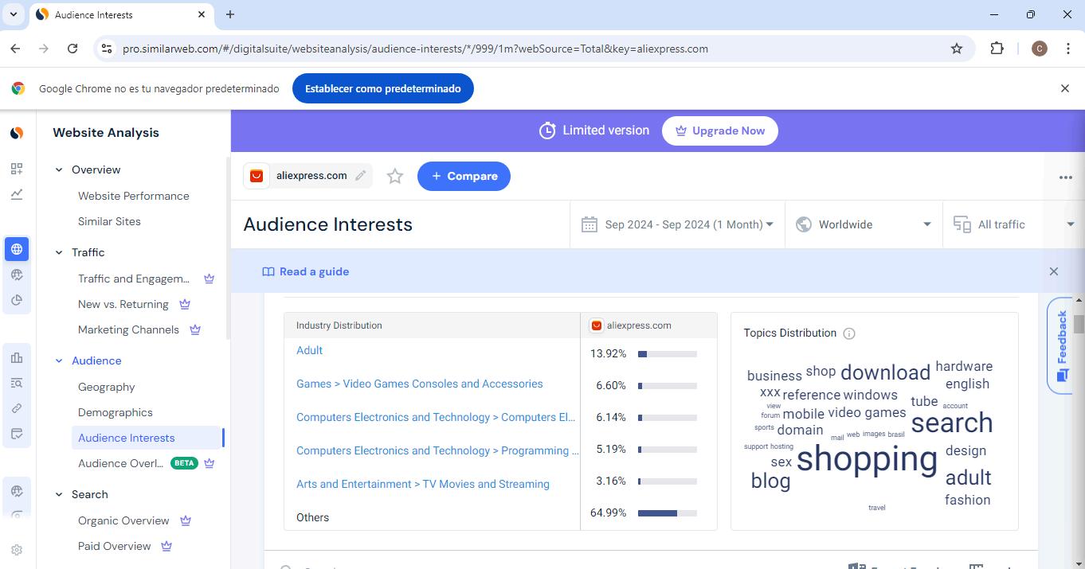Click the pencil edit icon beside aliexpress.com

[x=361, y=176]
